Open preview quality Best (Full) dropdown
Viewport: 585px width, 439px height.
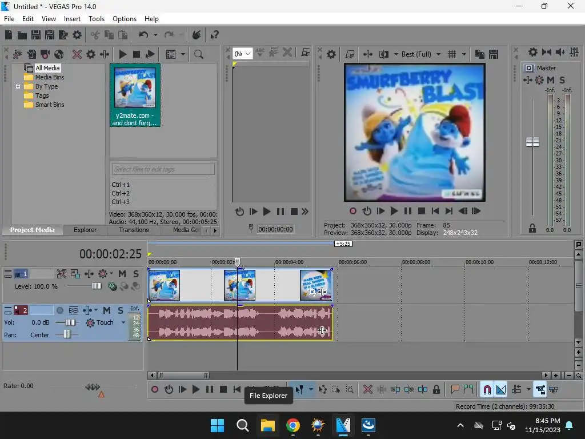point(421,54)
